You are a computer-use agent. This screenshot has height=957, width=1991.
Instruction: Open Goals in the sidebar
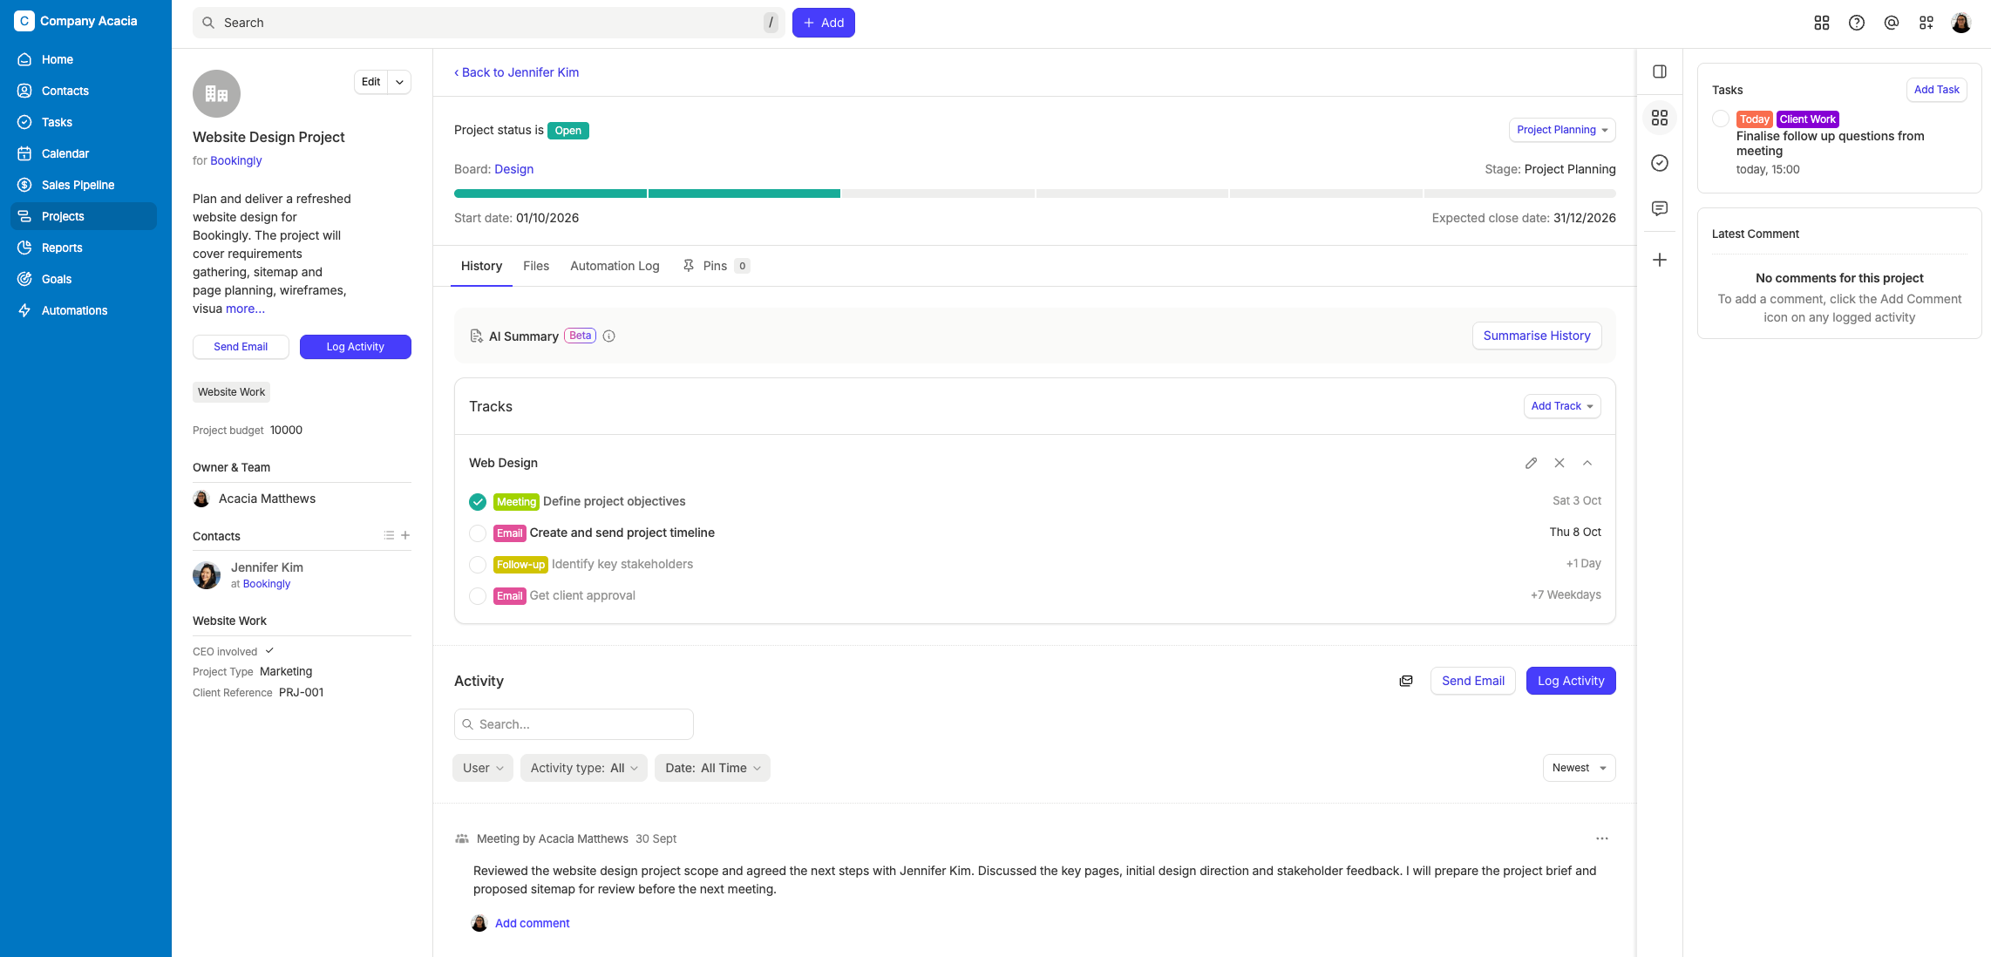[84, 279]
